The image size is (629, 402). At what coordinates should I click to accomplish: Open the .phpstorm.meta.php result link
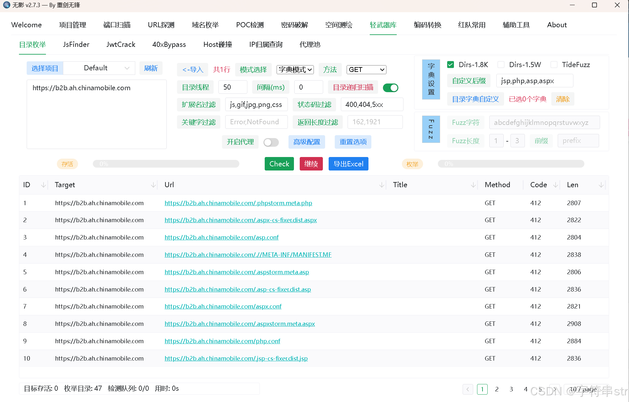click(238, 203)
